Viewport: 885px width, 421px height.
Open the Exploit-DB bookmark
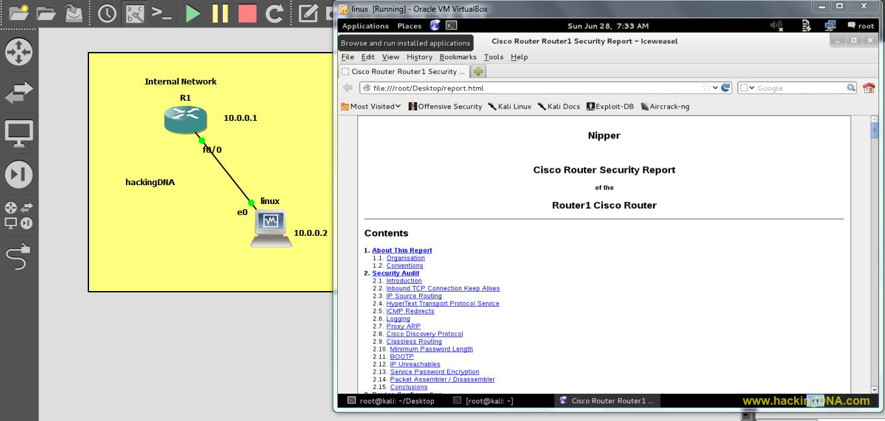point(609,106)
